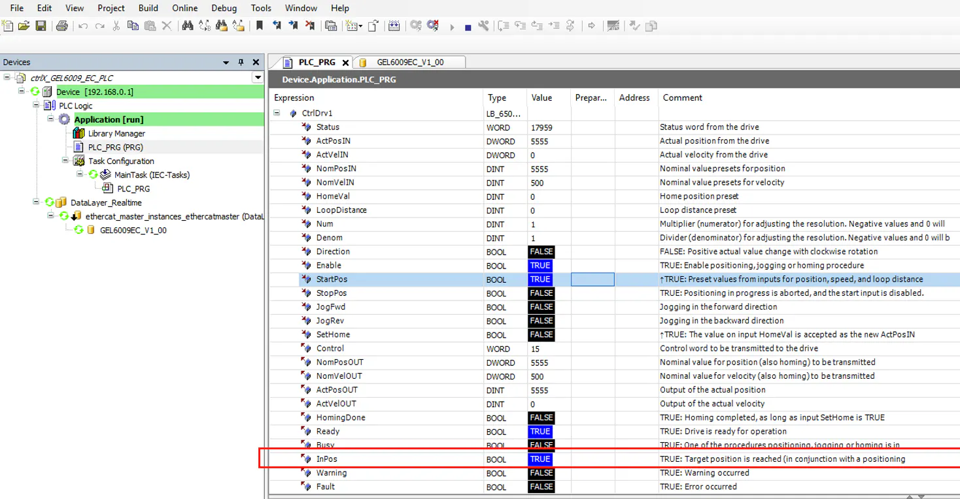Image resolution: width=960 pixels, height=499 pixels.
Task: Click the Save project toolbar icon
Action: tap(41, 26)
